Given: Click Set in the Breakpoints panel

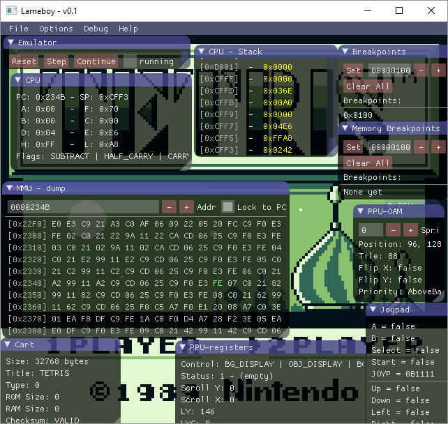Looking at the screenshot, I should click(x=353, y=70).
